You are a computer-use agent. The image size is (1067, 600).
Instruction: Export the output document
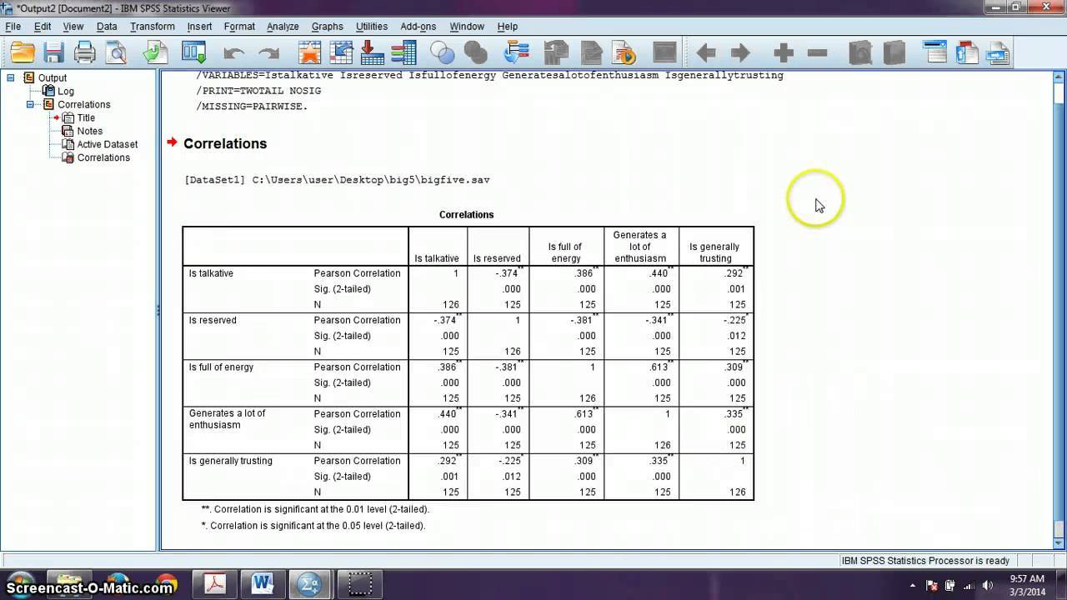pos(154,52)
